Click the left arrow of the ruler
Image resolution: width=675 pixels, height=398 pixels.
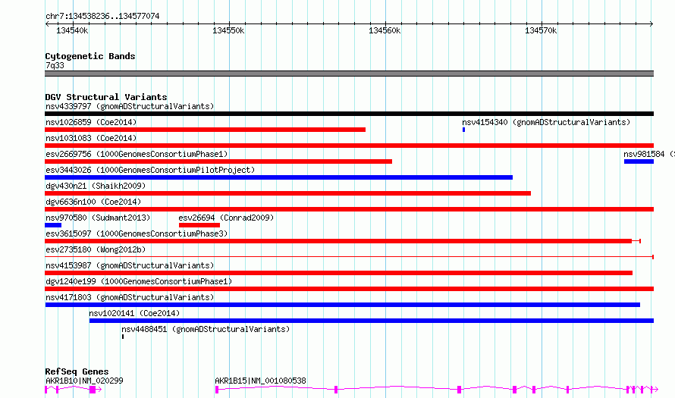[47, 24]
